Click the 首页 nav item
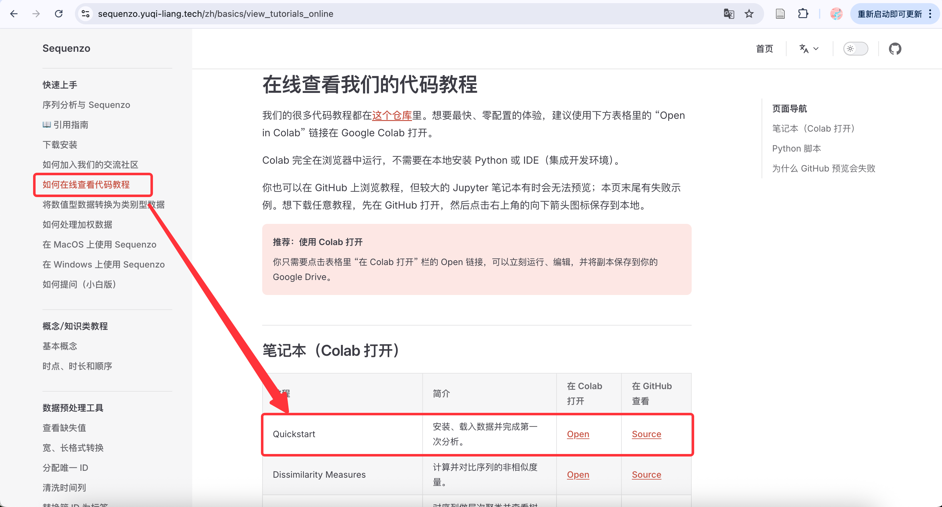942x507 pixels. pos(764,49)
